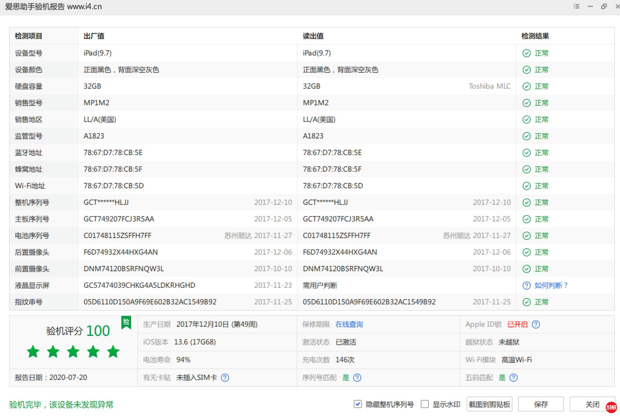The width and height of the screenshot is (620, 416).
Task: Click the 保存 button
Action: click(541, 404)
